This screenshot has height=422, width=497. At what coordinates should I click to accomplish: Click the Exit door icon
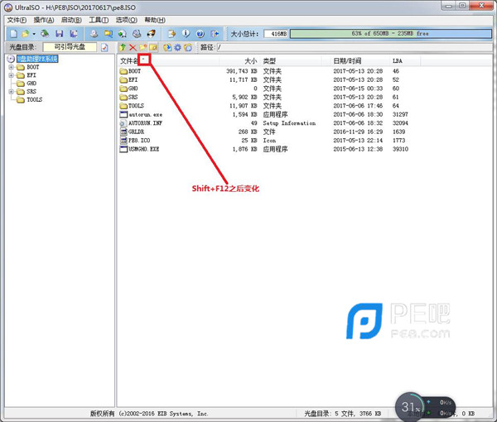tap(215, 34)
